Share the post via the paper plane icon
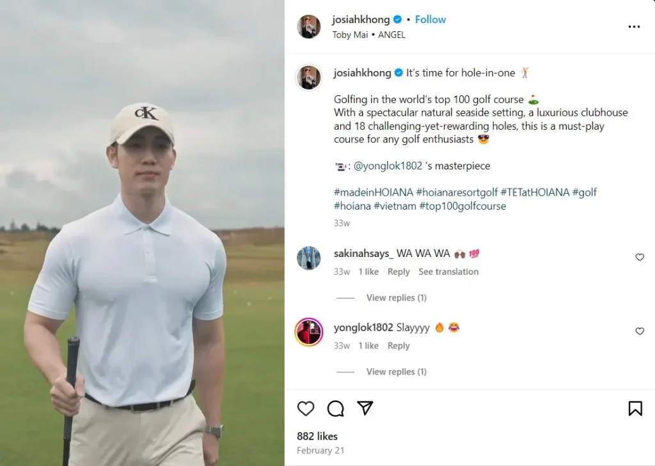The height and width of the screenshot is (466, 655). click(x=365, y=408)
